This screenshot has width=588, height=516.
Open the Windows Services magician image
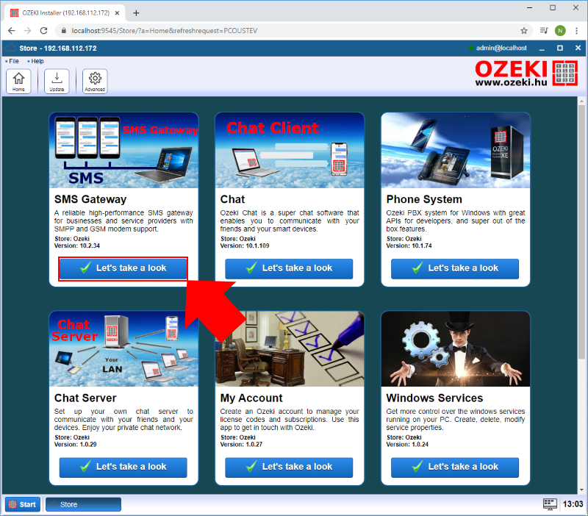click(x=456, y=349)
